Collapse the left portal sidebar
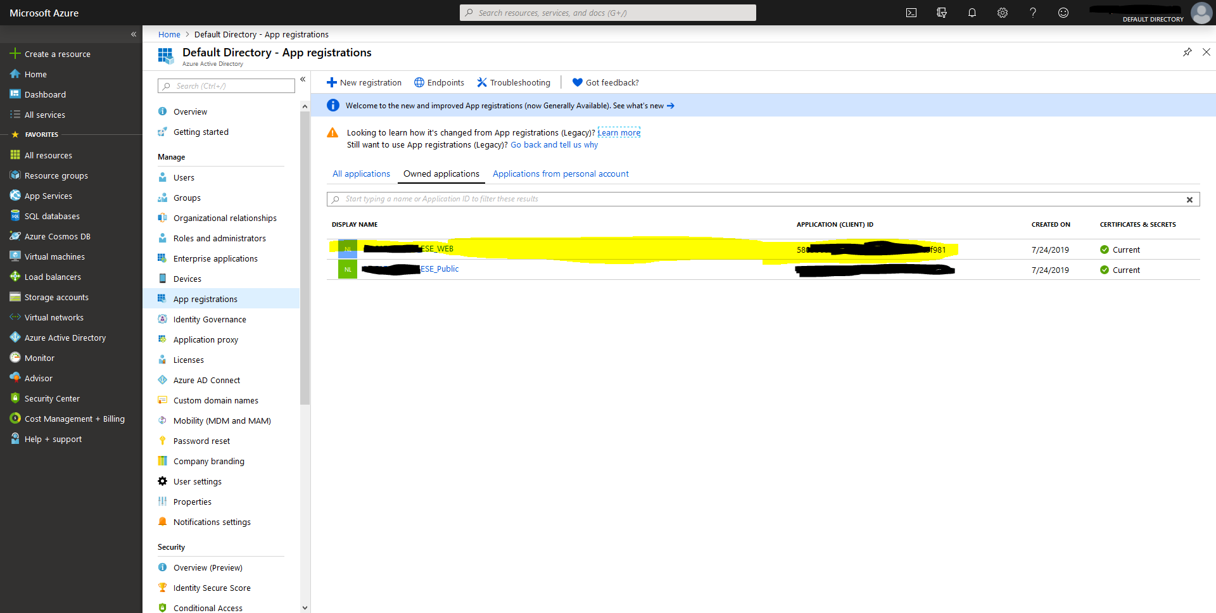 (134, 34)
